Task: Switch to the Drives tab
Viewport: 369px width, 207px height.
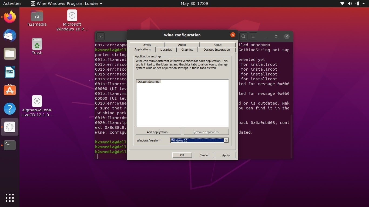Action: [x=147, y=45]
